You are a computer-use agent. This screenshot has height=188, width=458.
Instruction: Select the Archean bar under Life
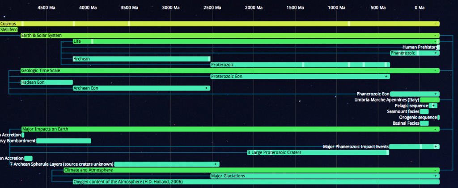tap(141, 59)
